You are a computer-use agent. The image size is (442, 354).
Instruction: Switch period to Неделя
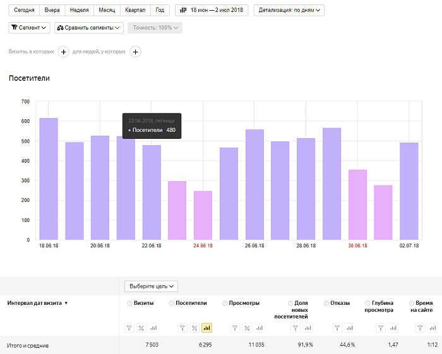click(79, 10)
